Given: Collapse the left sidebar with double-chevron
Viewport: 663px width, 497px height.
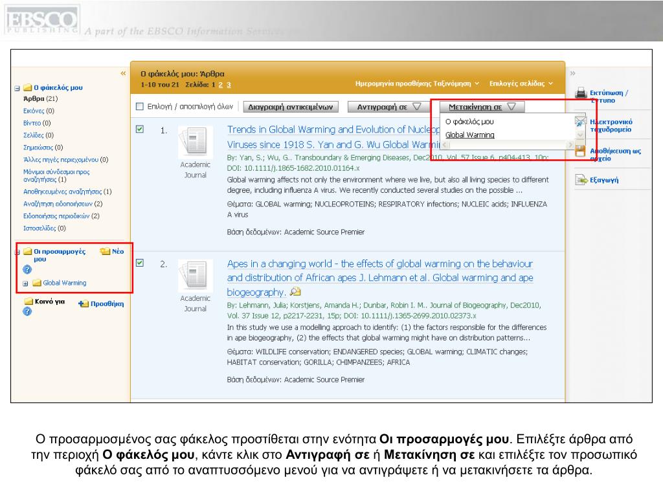Looking at the screenshot, I should 123,74.
